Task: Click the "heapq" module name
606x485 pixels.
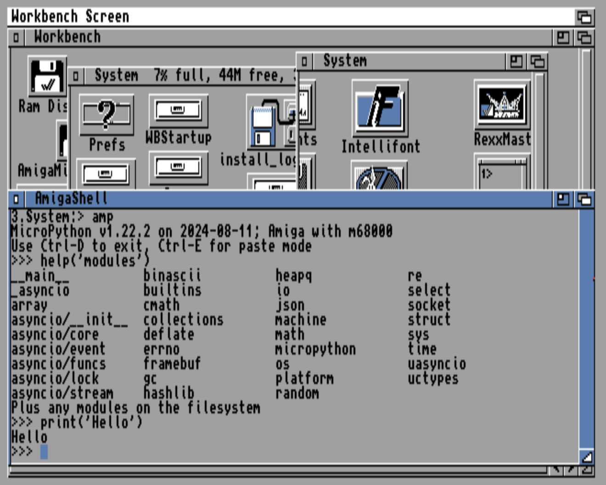Action: (x=294, y=276)
